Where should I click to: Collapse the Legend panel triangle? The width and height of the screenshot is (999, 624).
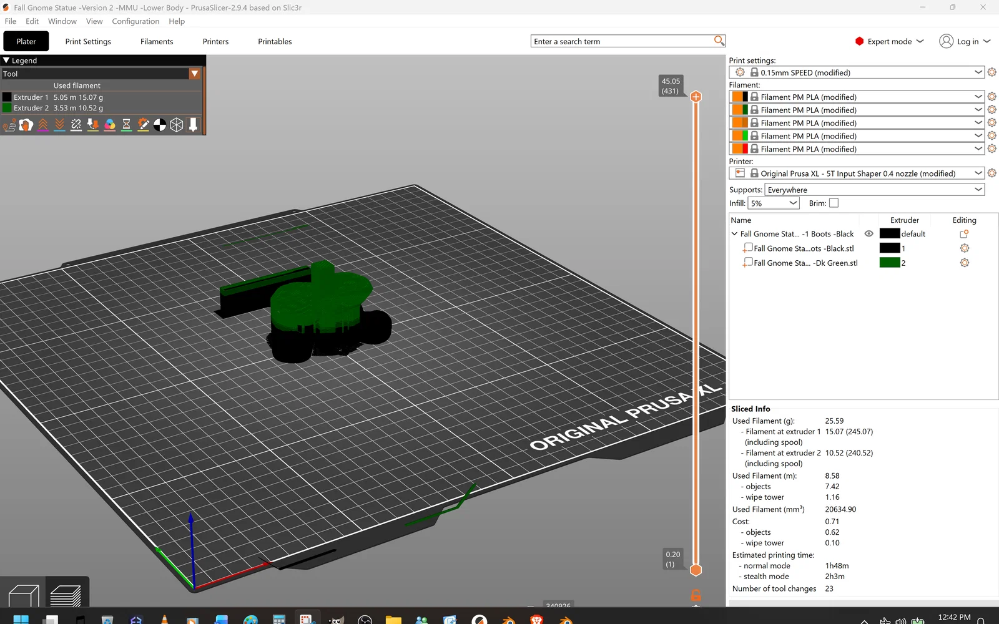pos(6,61)
